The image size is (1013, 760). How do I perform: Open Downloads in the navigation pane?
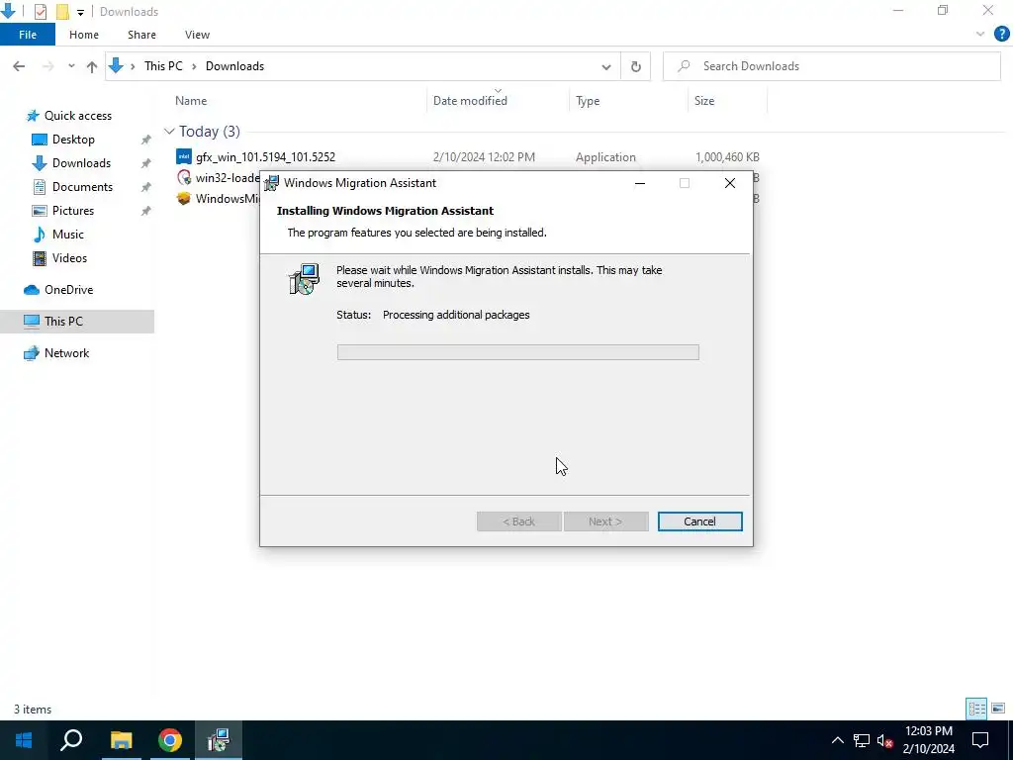(x=81, y=163)
